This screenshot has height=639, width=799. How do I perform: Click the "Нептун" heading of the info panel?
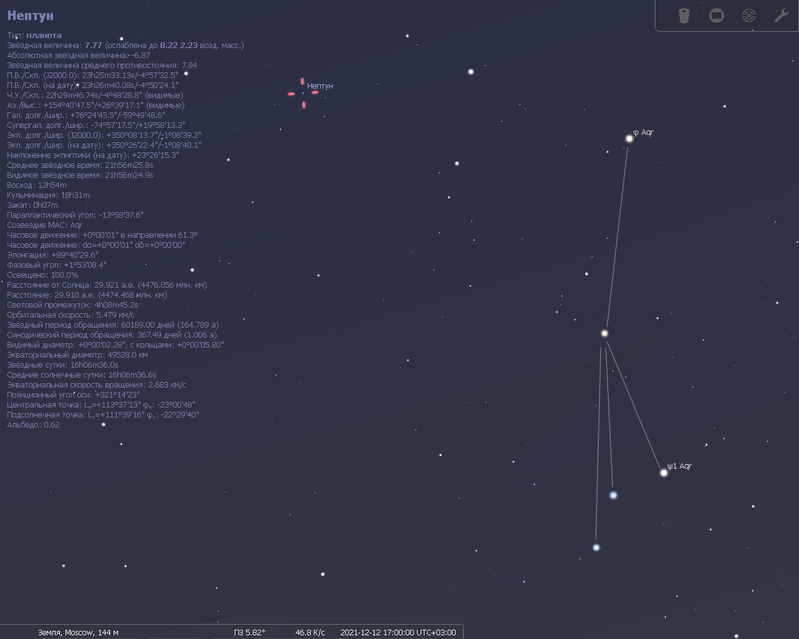pyautogui.click(x=31, y=16)
